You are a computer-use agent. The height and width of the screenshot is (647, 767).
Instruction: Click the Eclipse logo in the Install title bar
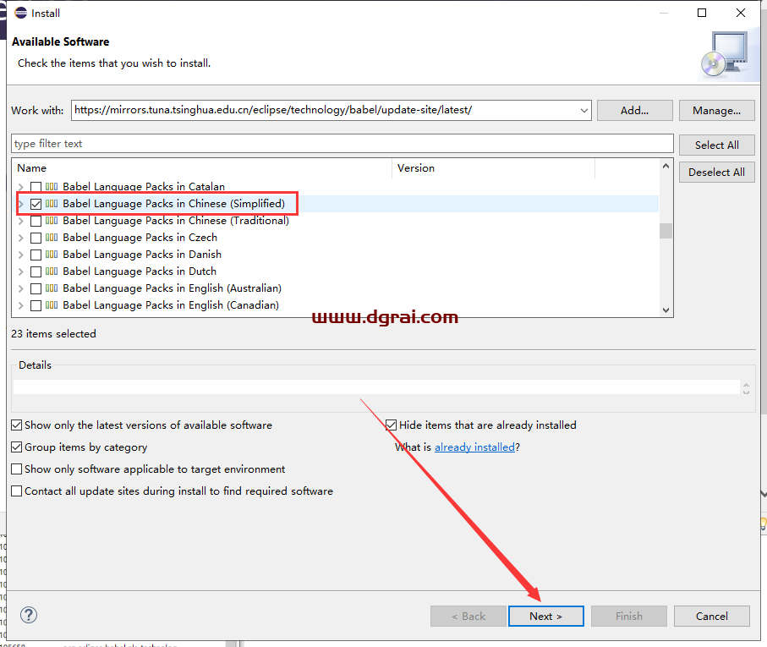tap(20, 13)
